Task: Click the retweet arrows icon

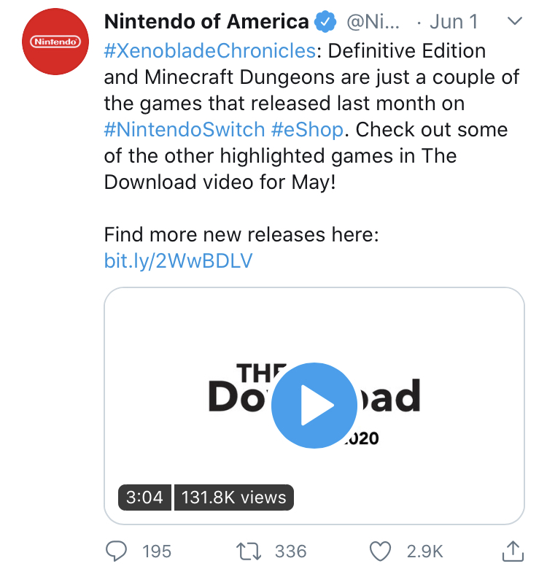Action: pos(249,551)
